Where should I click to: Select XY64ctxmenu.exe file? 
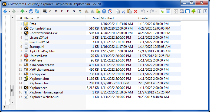click(x=42, y=70)
